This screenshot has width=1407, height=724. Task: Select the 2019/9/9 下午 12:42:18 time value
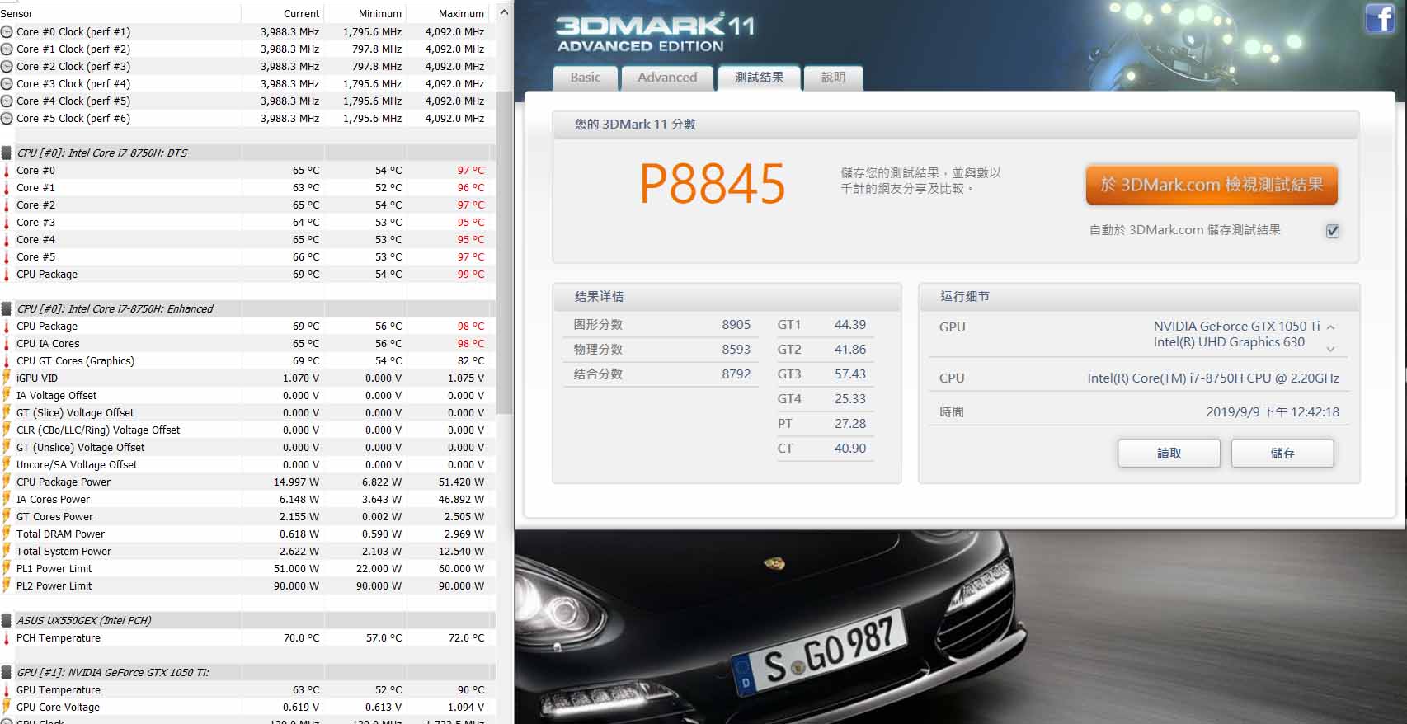point(1273,412)
